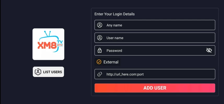This screenshot has width=224, height=104.
Task: Toggle password visibility with the crossed-eye icon
Action: click(x=209, y=50)
